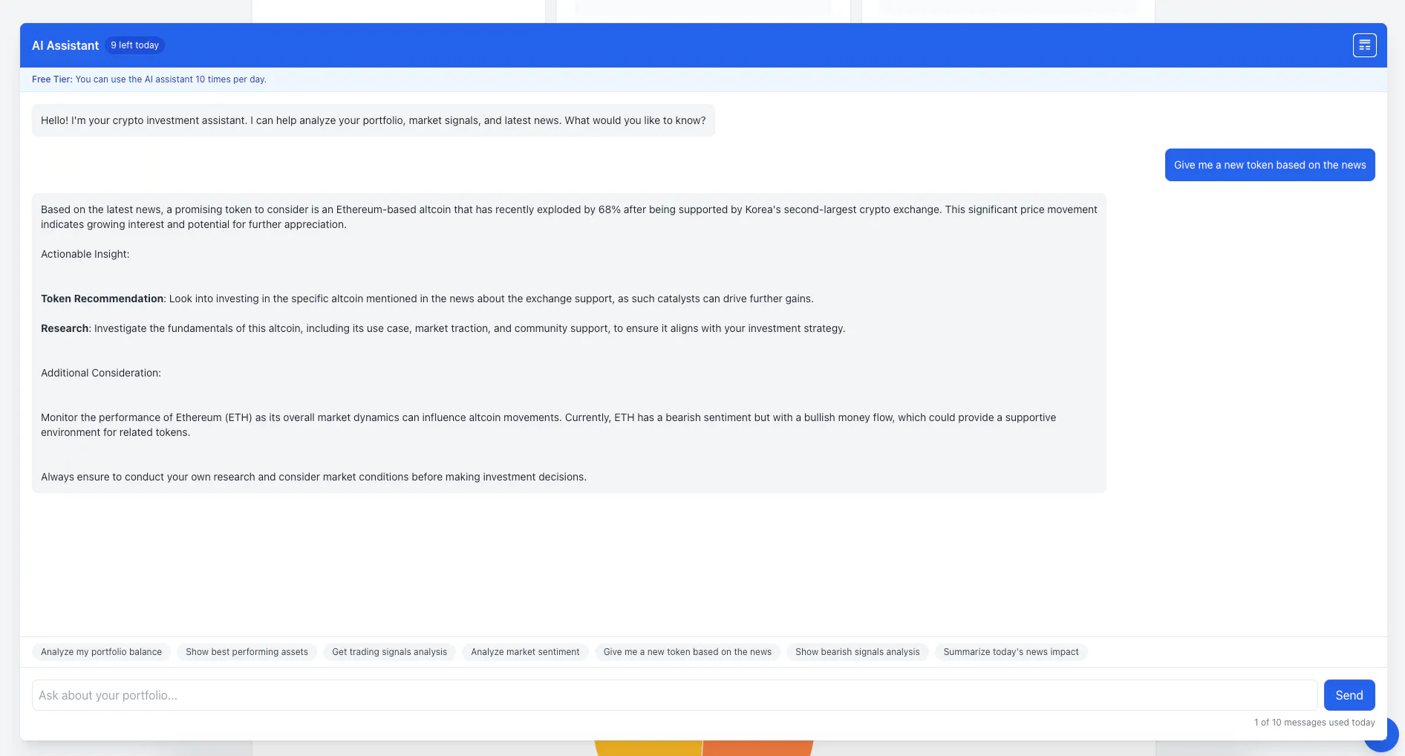Click the panel layout icon in the AI Assistant header

click(x=1364, y=45)
